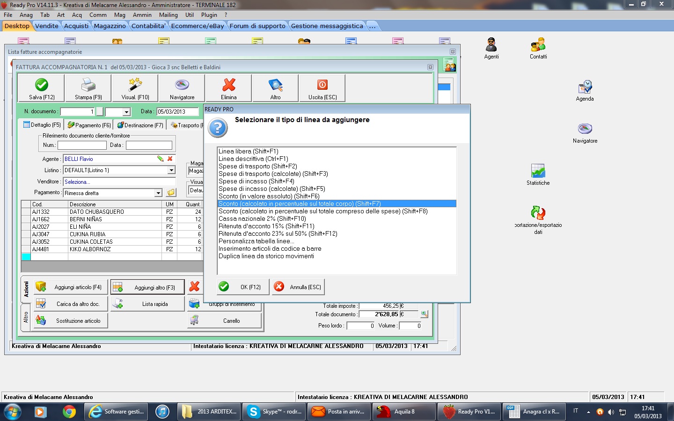
Task: Click the Lista rapida button
Action: tap(148, 304)
